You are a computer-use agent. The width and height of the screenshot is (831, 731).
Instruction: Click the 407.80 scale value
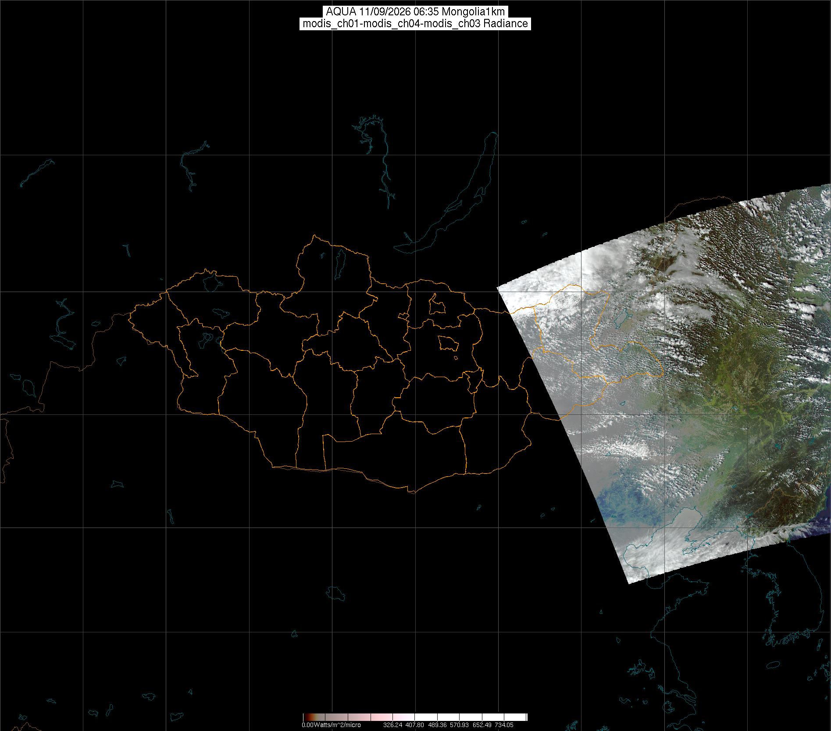pyautogui.click(x=415, y=725)
